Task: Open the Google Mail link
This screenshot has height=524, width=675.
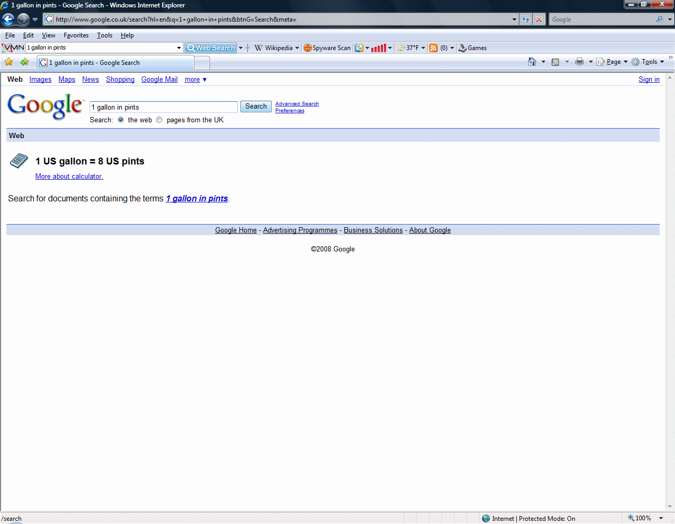Action: pos(159,80)
